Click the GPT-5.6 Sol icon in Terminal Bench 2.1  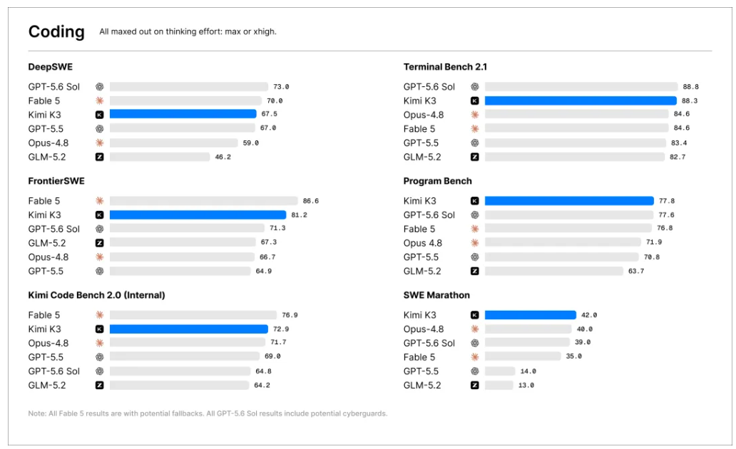tap(474, 86)
